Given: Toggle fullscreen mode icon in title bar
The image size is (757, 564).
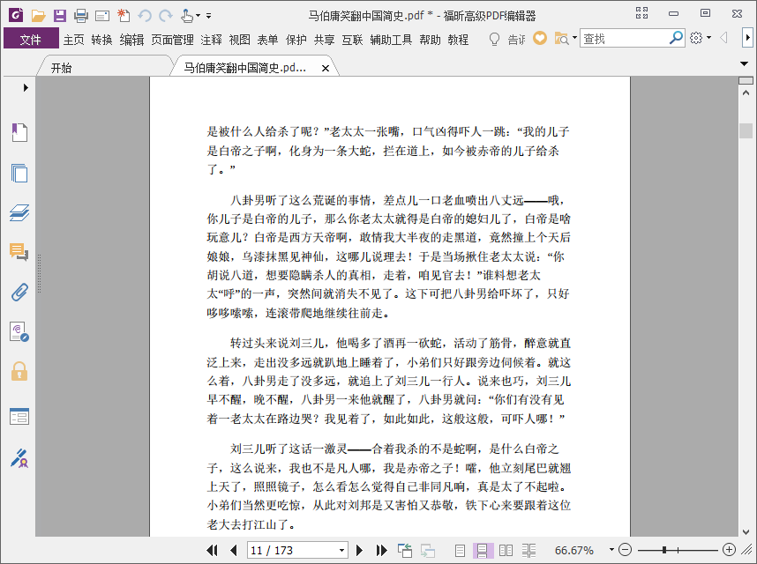Looking at the screenshot, I should point(641,13).
